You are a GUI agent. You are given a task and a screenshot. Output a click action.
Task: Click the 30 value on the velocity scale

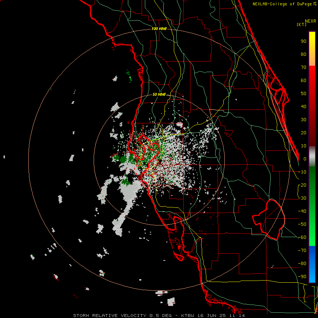[x=304, y=120]
